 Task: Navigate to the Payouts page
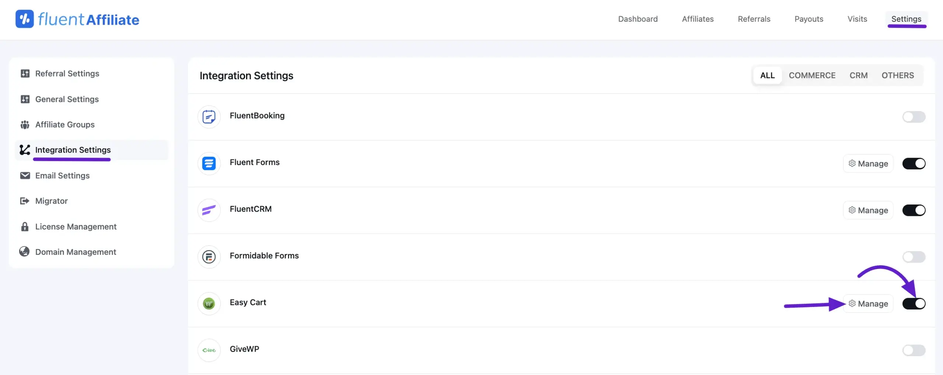[809, 19]
